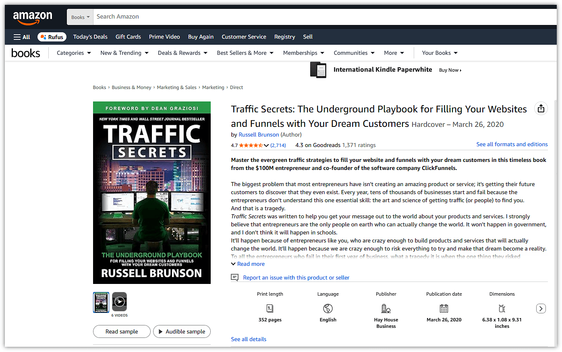
Task: Open the Rufus AI assistant
Action: coord(52,37)
